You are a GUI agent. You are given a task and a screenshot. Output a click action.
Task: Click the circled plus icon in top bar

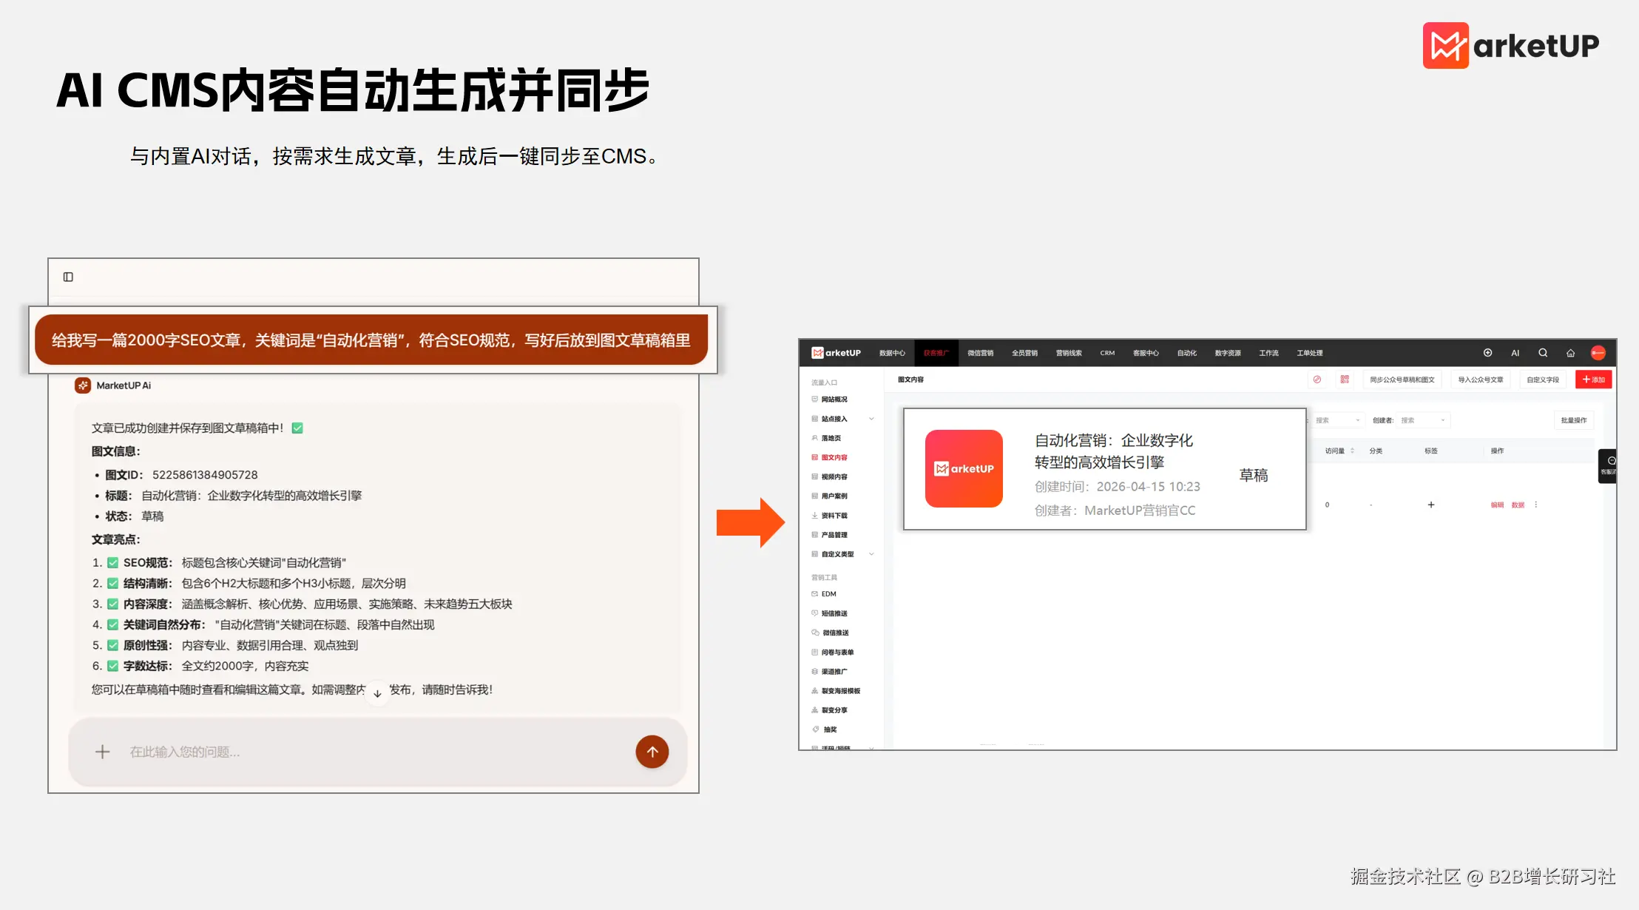pyautogui.click(x=1487, y=353)
